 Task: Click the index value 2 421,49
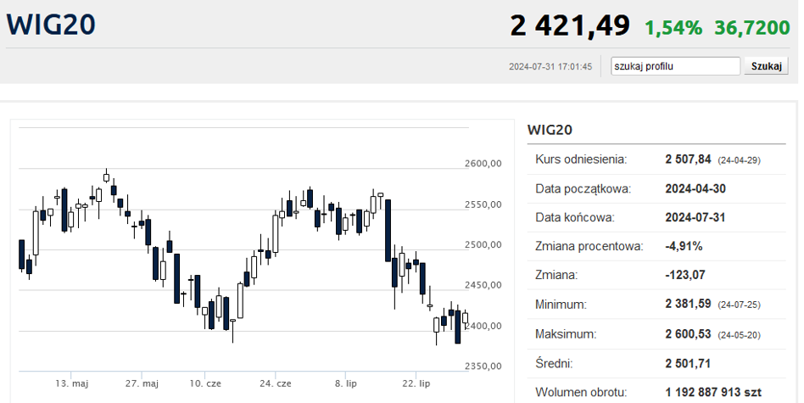(569, 25)
